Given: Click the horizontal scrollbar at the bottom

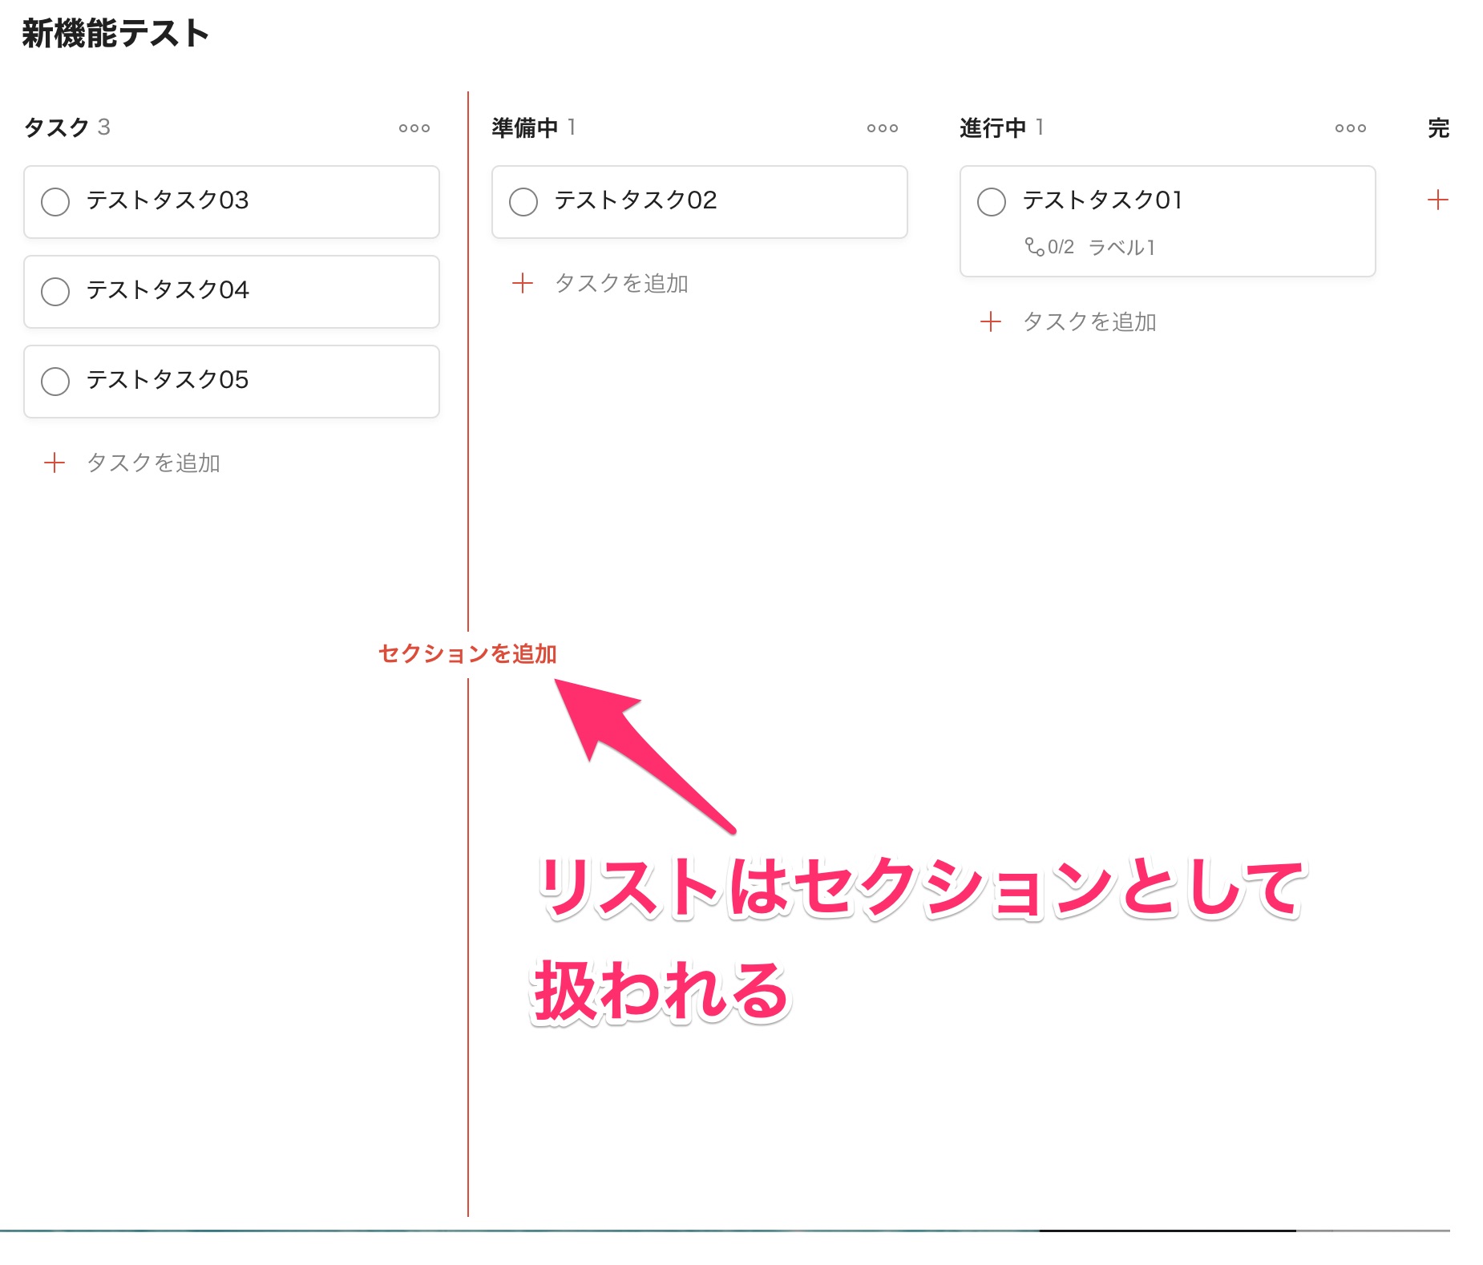Looking at the screenshot, I should [x=1167, y=1231].
